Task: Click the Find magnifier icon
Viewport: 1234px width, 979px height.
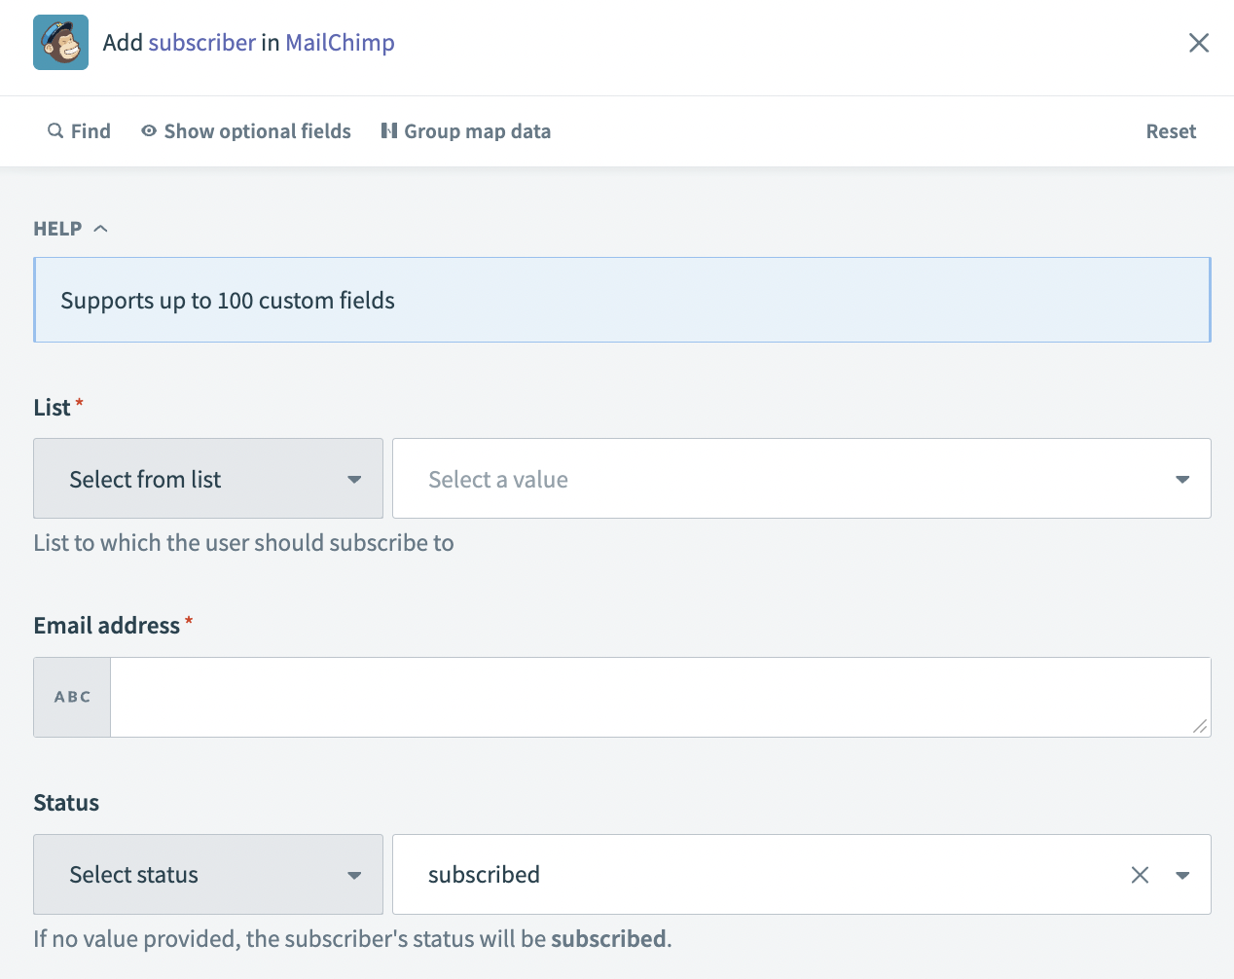Action: 55,130
